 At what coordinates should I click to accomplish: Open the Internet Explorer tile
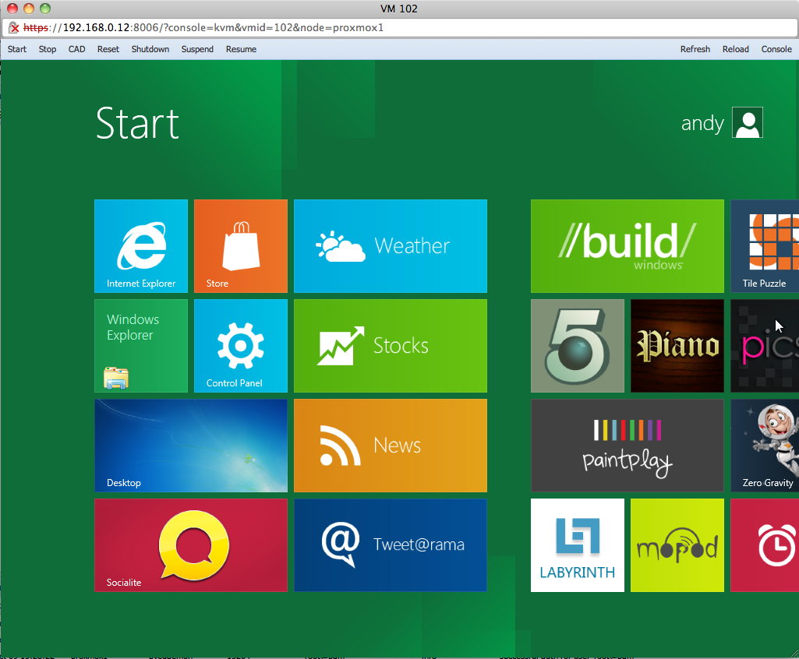pos(141,245)
